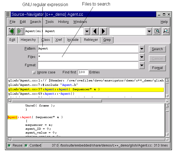Image resolution: width=175 pixels, height=154 pixels.
Task: Click into the Format input field
Action: (88, 65)
